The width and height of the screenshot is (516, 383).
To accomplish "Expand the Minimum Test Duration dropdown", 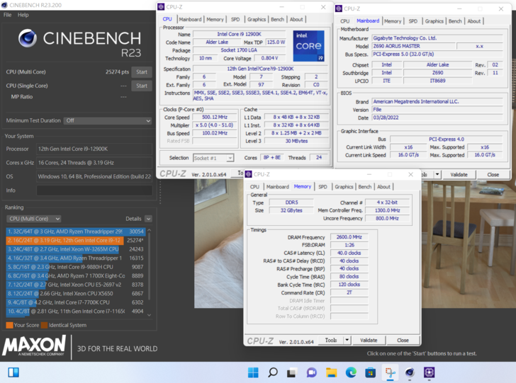I will [x=106, y=121].
